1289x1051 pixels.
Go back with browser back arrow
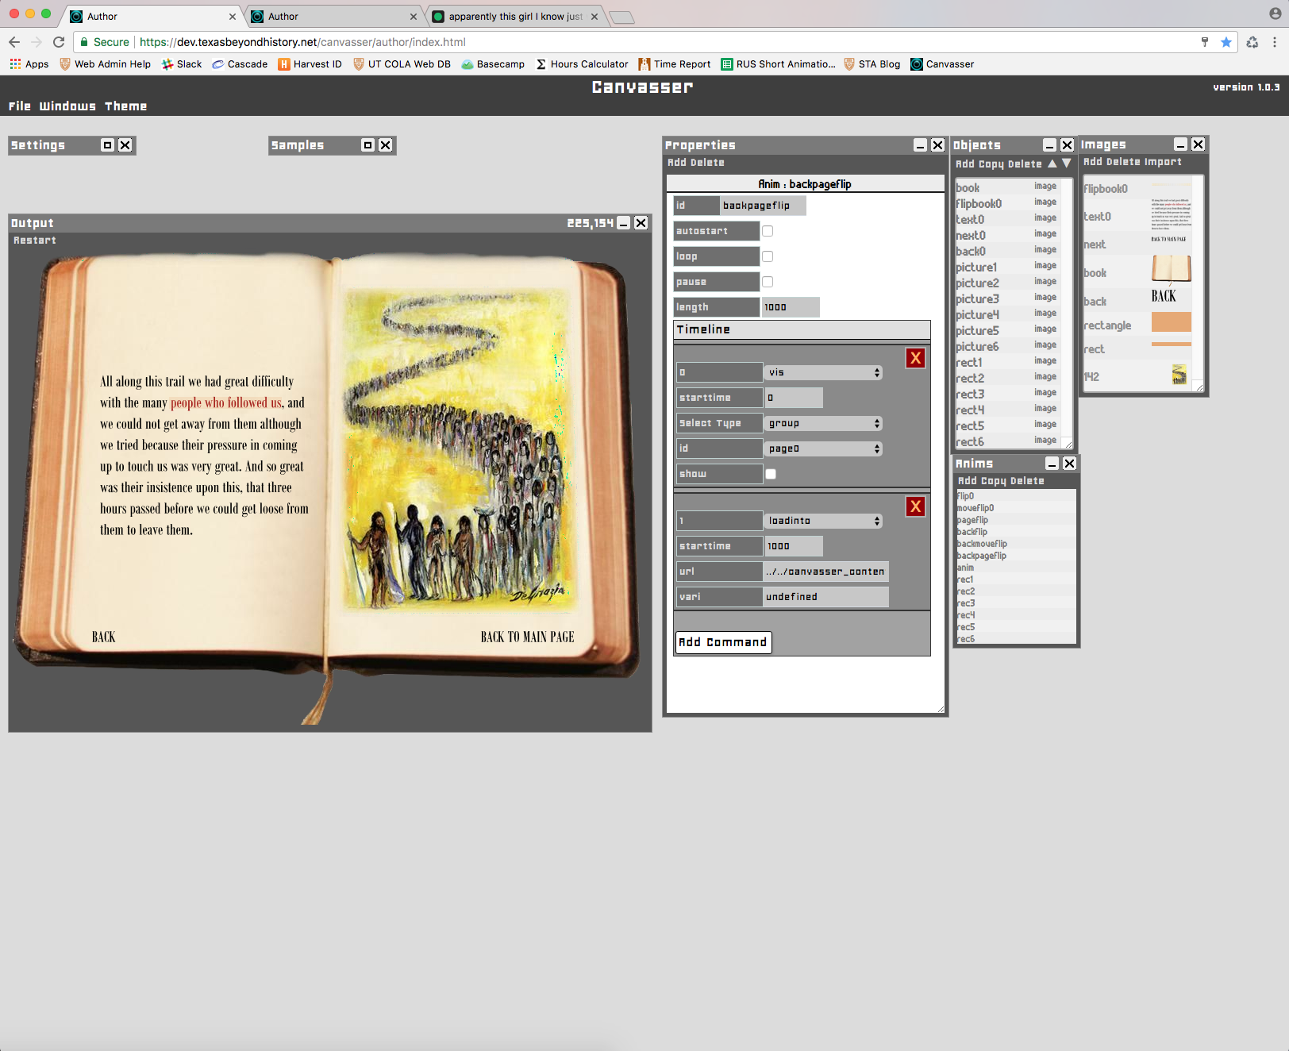(x=14, y=42)
